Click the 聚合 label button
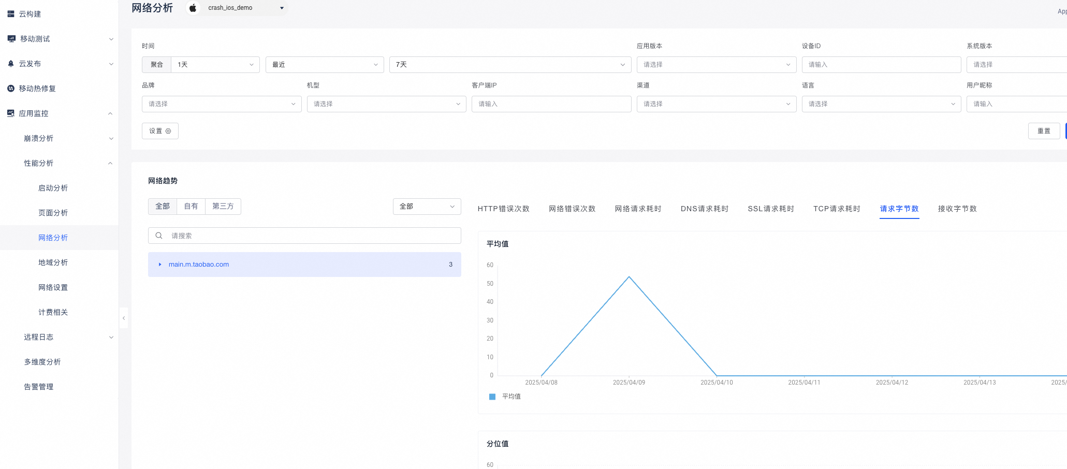The image size is (1067, 469). 156,65
